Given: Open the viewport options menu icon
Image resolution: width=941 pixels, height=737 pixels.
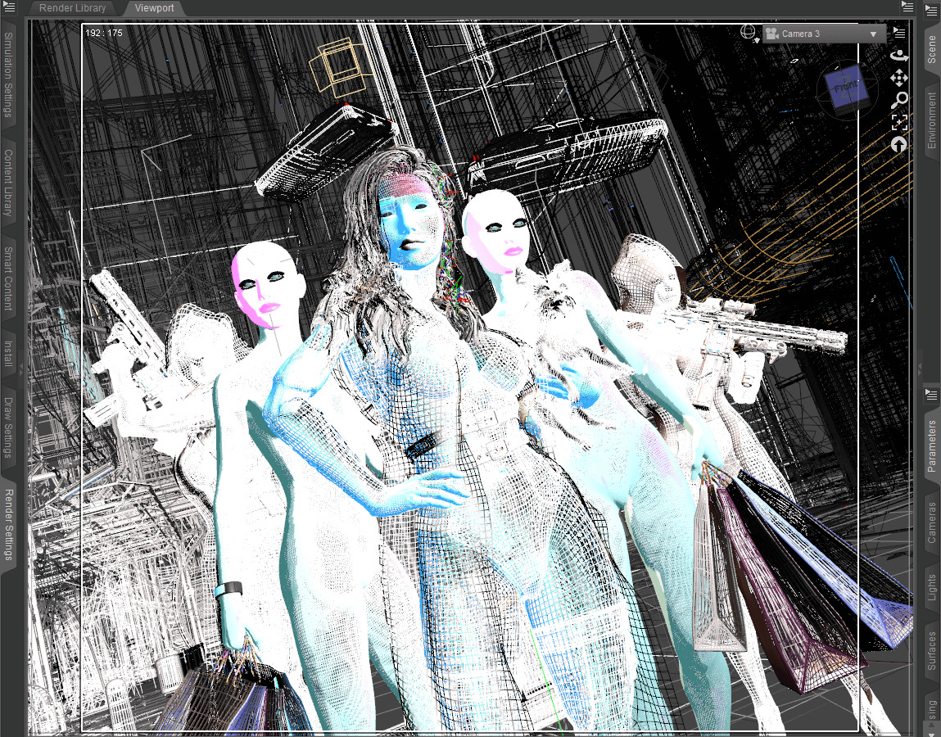Looking at the screenshot, I should (899, 33).
